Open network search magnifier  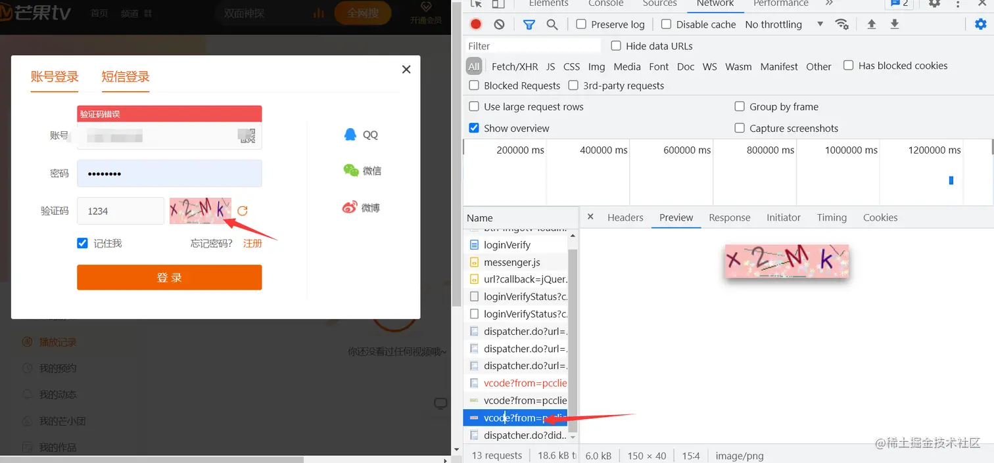[x=552, y=24]
